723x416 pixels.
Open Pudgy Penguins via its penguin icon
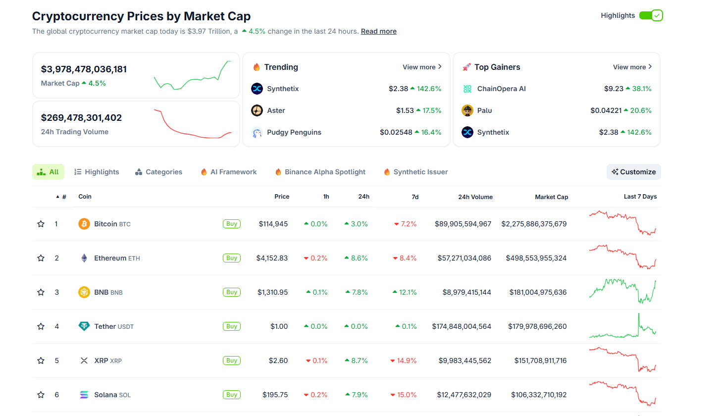(257, 132)
